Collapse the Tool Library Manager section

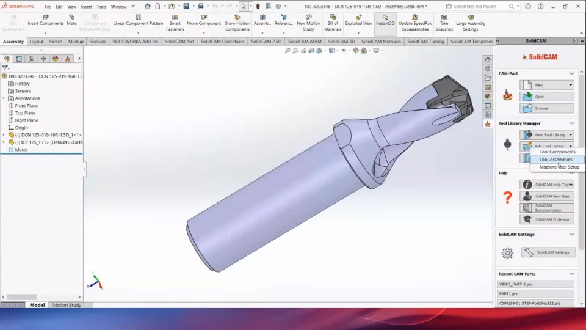pos(571,123)
